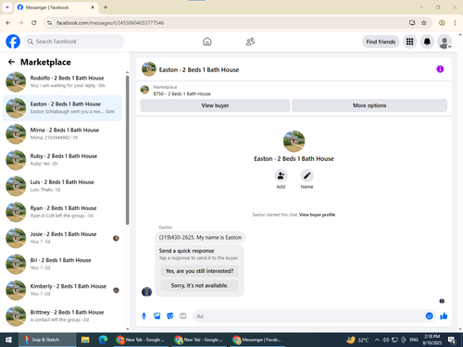Open the emoji picker
This screenshot has width=463, height=347.
429,316
